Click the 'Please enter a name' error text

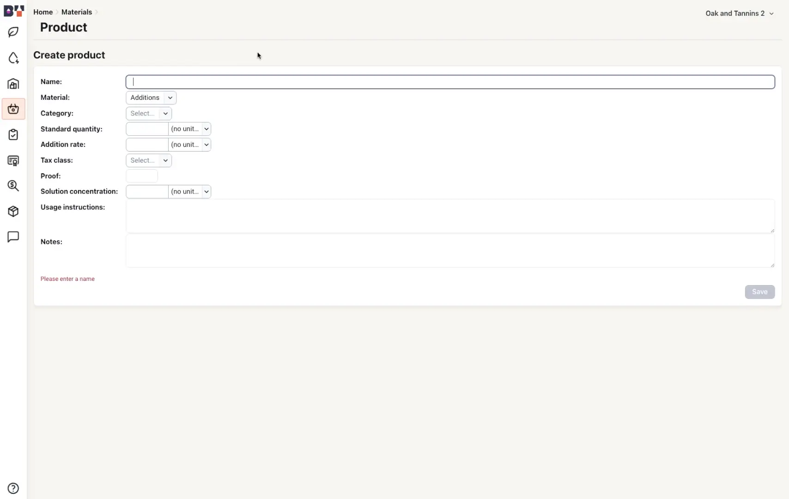coord(67,279)
